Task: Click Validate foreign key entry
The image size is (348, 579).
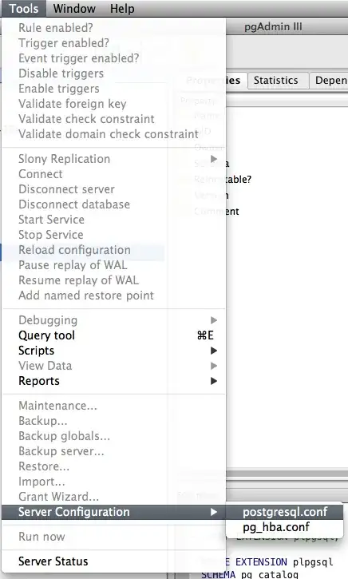Action: point(113,104)
